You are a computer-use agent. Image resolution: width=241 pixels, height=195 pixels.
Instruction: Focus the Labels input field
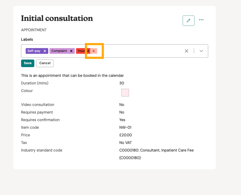140,51
